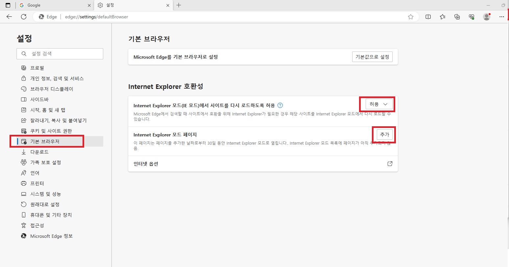Open 브라우저 디스플레이 settings
509x267 pixels.
[x=60, y=89]
